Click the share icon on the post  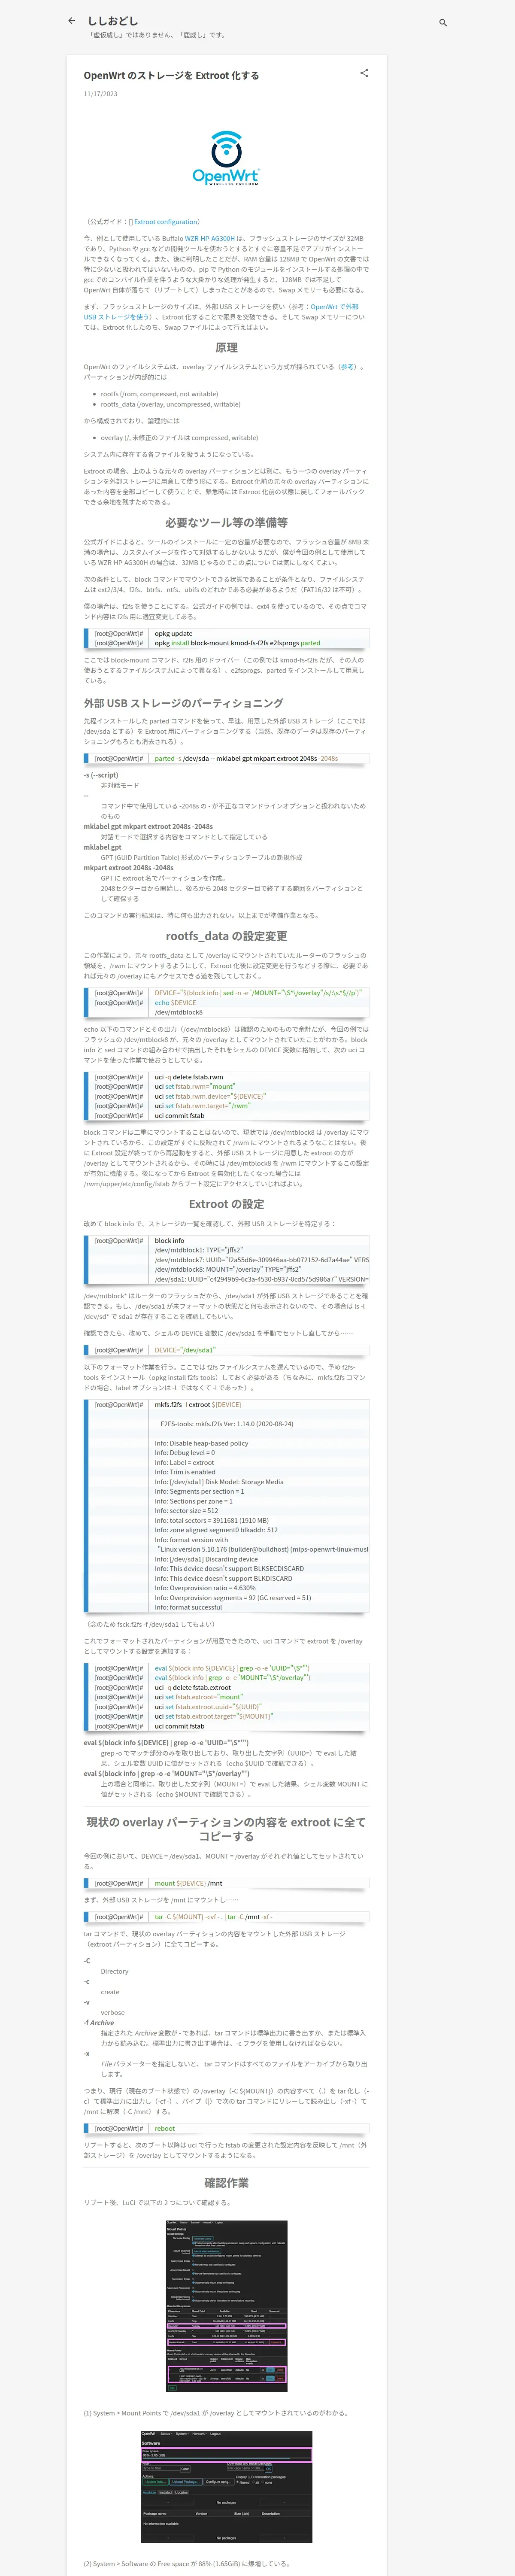click(364, 73)
